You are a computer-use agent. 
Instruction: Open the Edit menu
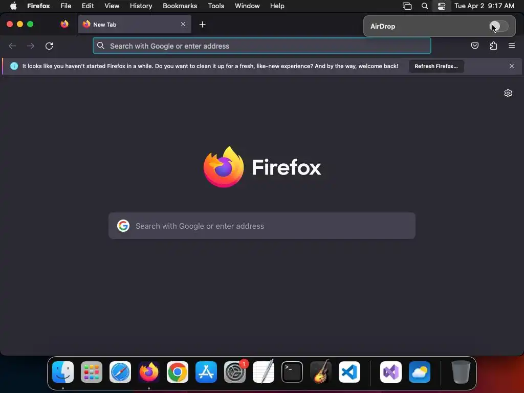[88, 6]
